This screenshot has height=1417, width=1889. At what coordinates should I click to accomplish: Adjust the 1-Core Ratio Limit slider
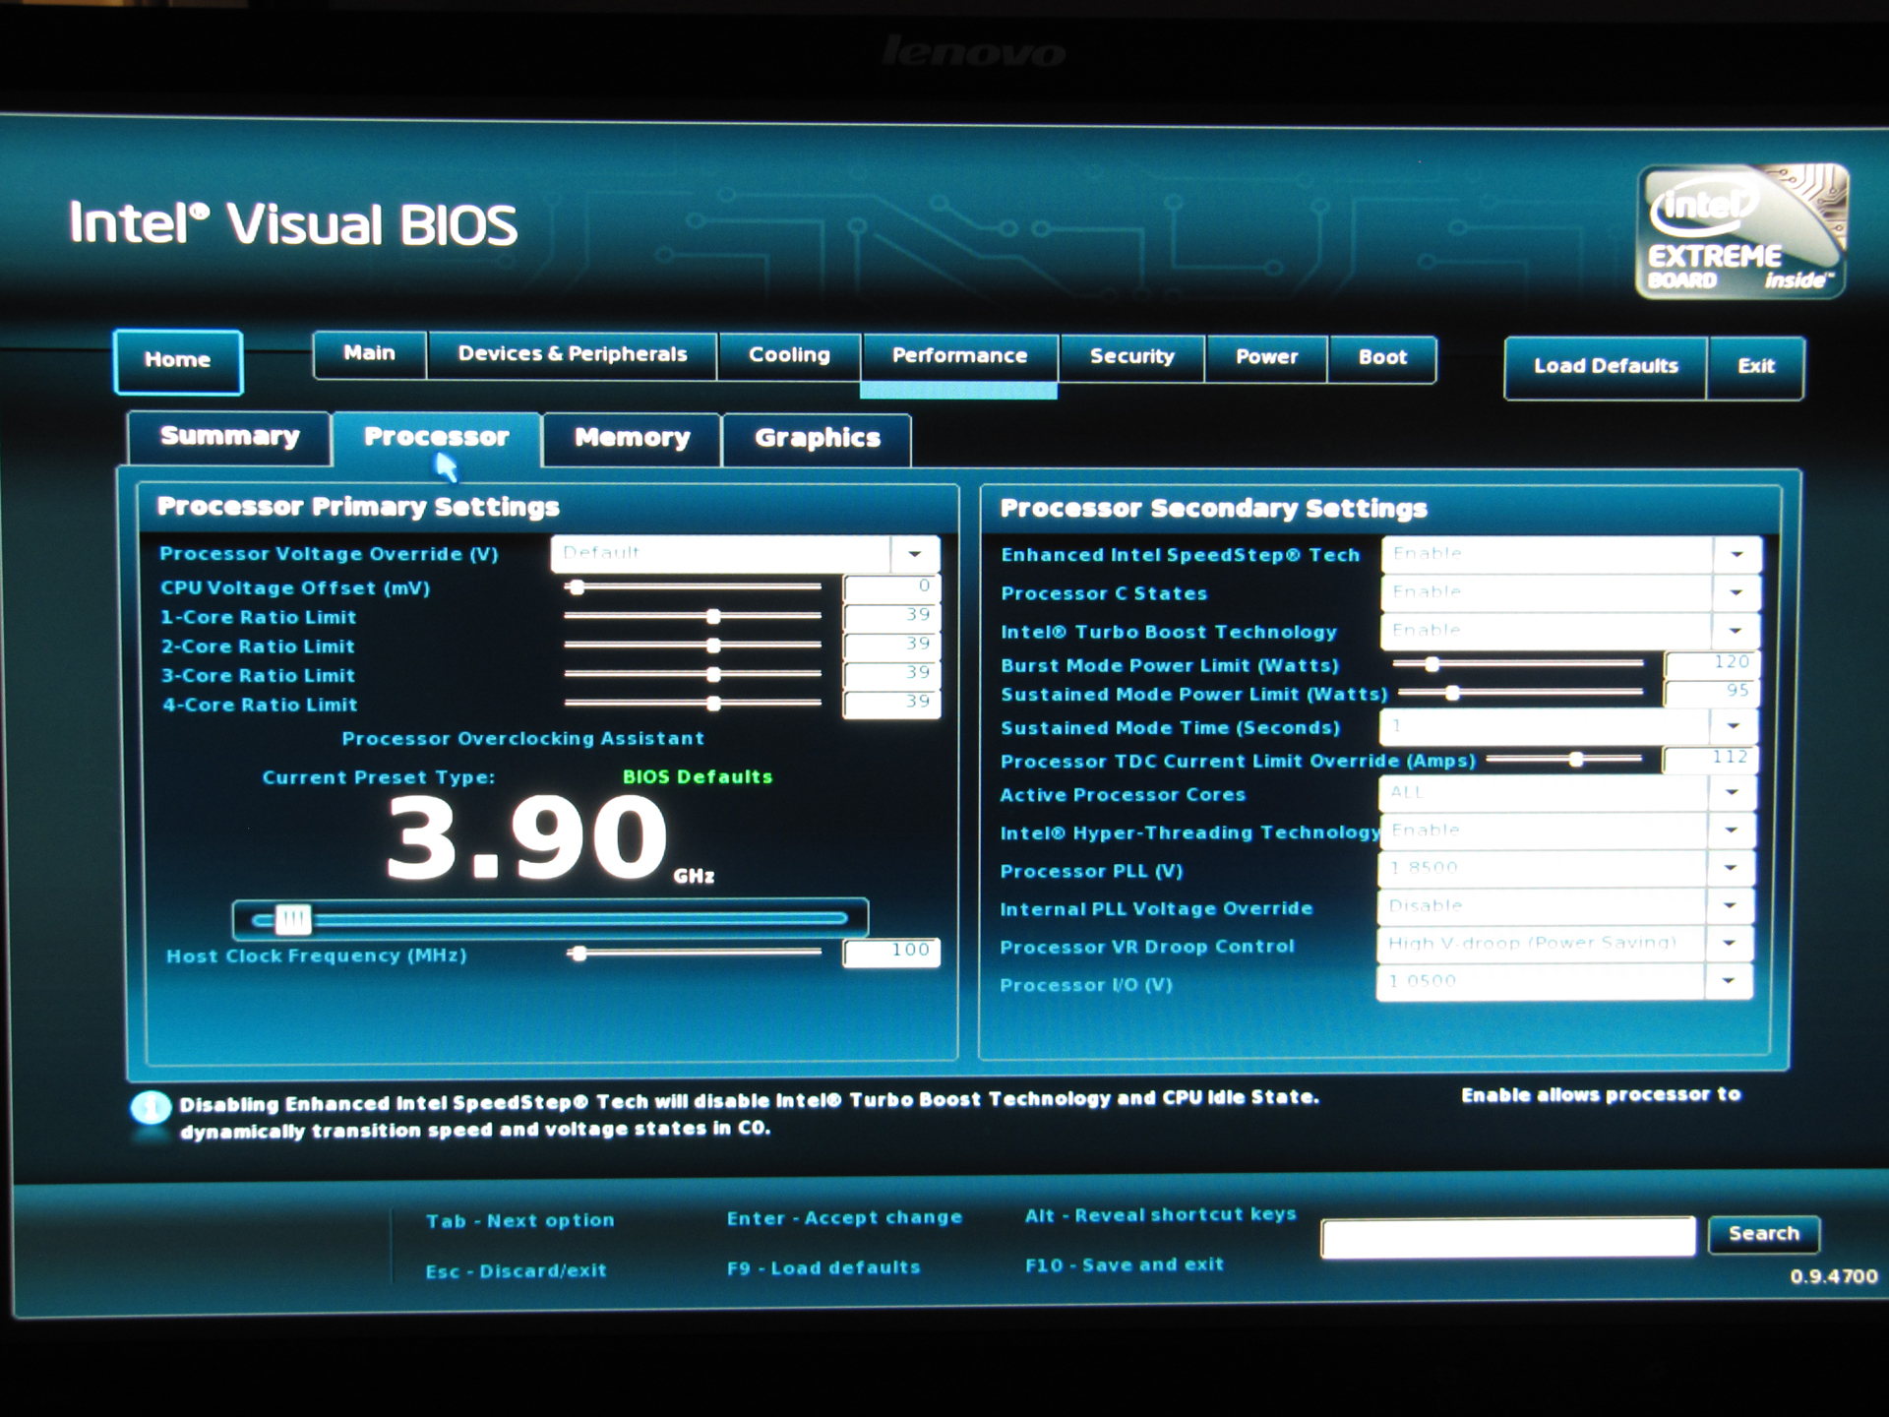pos(693,617)
